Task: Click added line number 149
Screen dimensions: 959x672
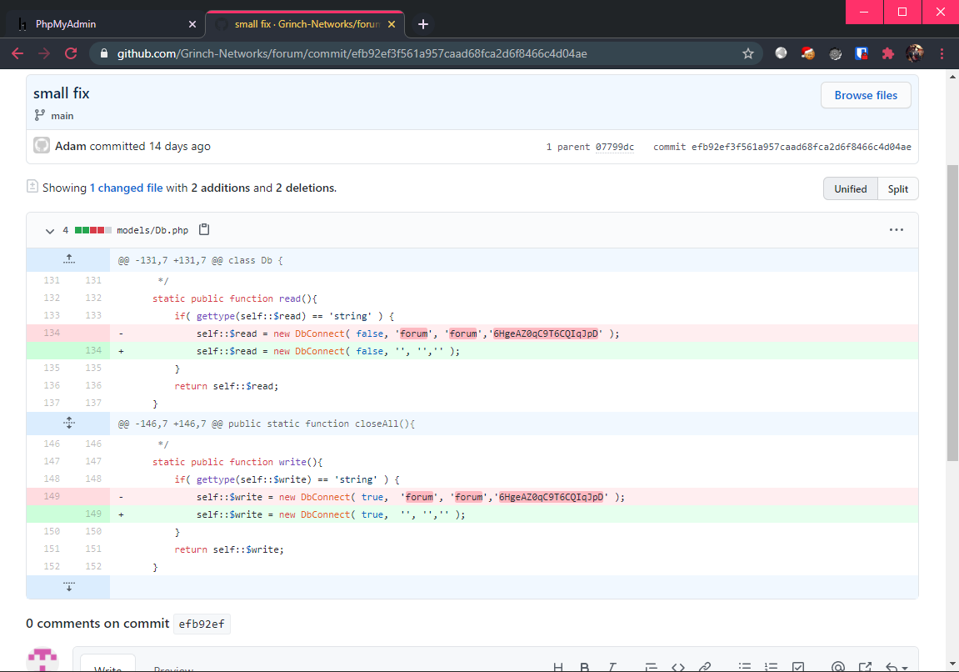Action: [93, 514]
